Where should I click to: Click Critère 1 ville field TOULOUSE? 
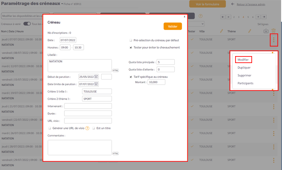pyautogui.click(x=97, y=91)
